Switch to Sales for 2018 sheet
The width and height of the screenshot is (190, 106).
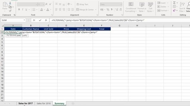click(x=44, y=103)
